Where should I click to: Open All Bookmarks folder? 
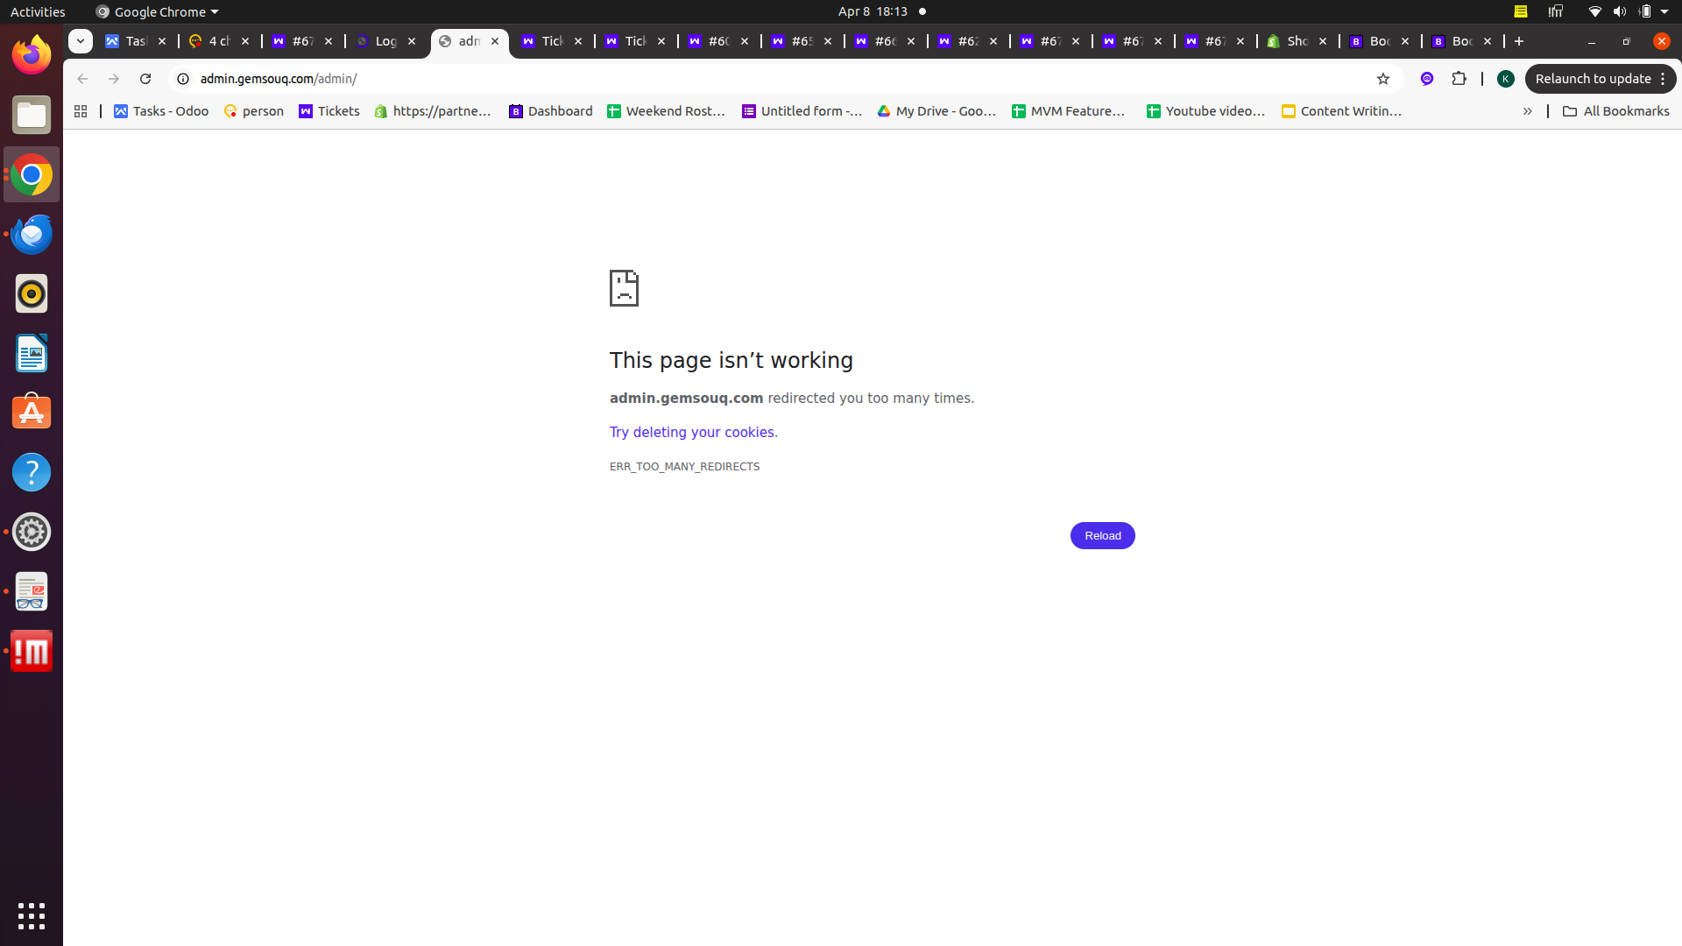point(1615,111)
